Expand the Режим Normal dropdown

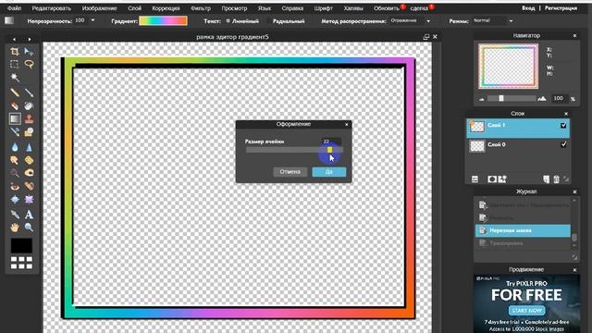coord(511,21)
